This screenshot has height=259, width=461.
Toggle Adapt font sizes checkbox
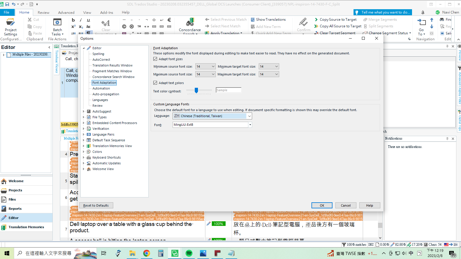click(x=155, y=59)
